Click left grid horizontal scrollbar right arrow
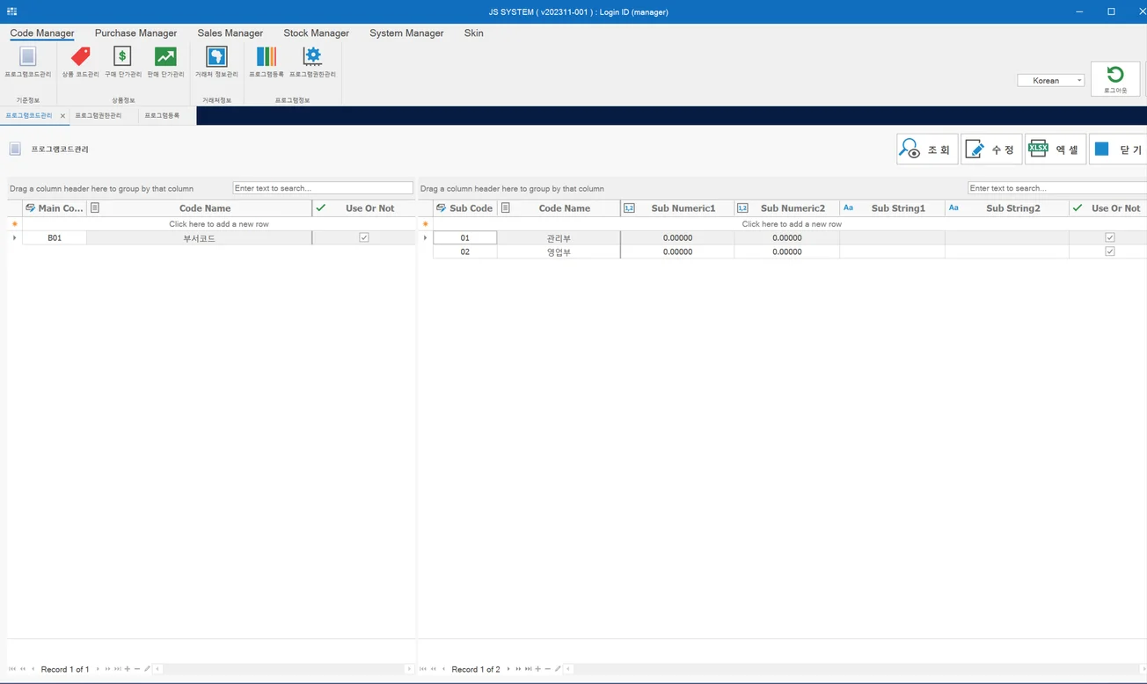The width and height of the screenshot is (1147, 684). (409, 669)
